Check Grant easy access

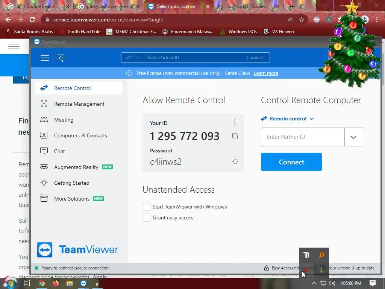coord(146,218)
